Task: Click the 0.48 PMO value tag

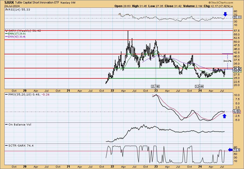Action: pos(237,111)
